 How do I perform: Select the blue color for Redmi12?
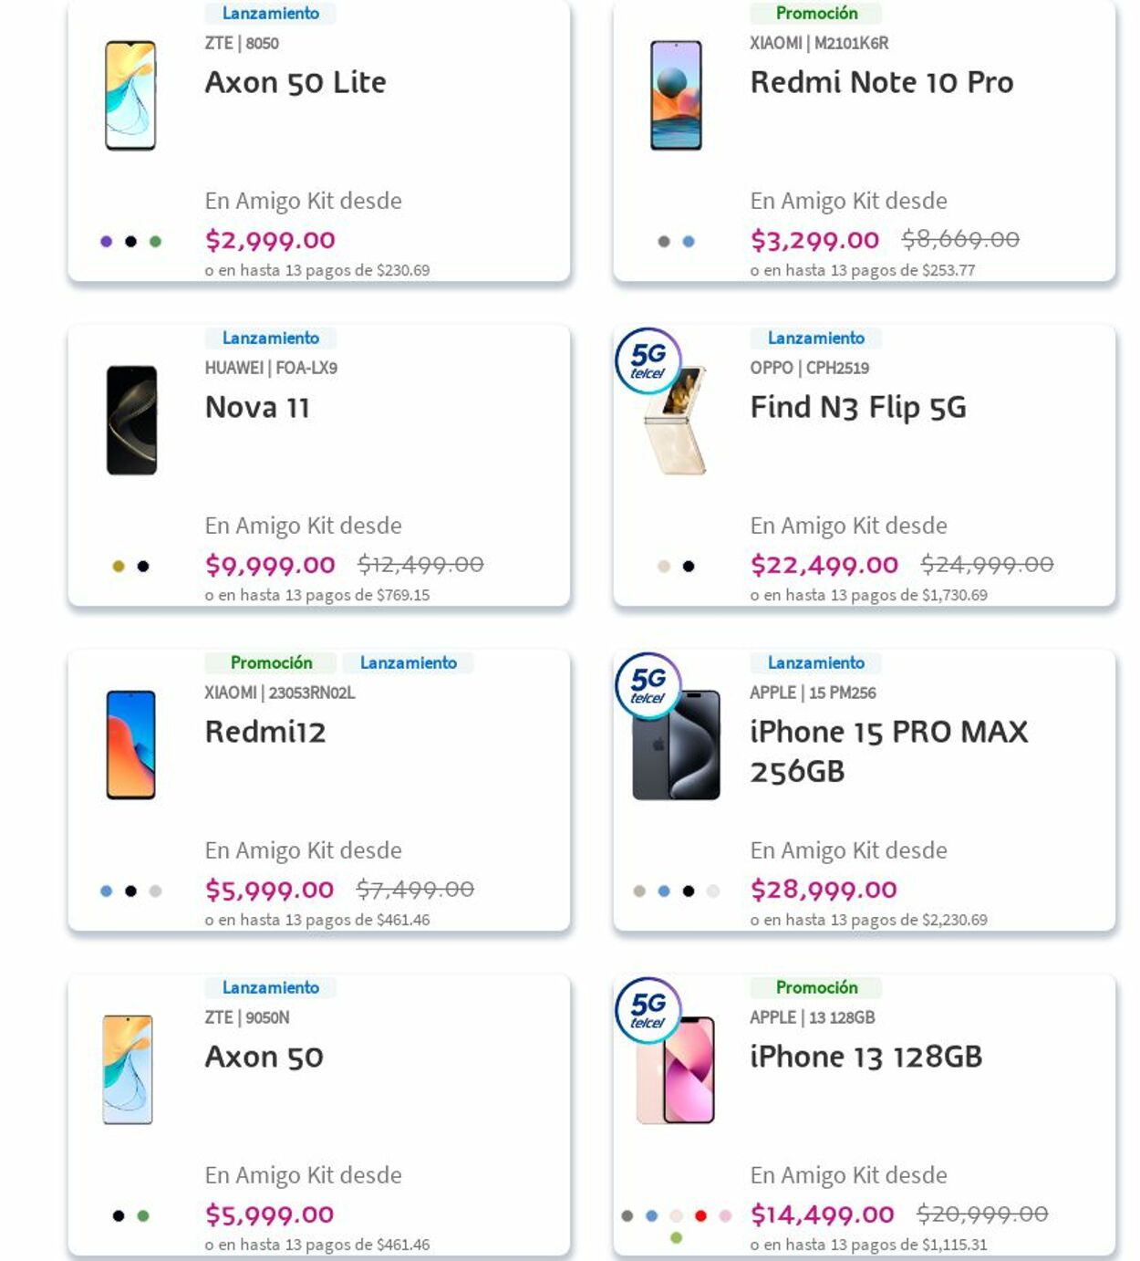tap(107, 891)
